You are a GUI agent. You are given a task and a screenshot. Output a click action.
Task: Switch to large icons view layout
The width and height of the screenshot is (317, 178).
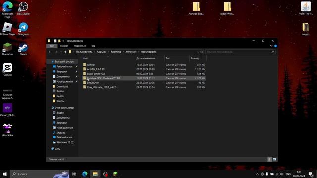coord(274,159)
